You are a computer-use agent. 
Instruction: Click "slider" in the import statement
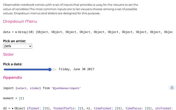[x=35, y=88]
